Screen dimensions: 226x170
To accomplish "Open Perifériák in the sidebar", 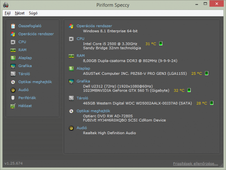I will click(x=27, y=98).
